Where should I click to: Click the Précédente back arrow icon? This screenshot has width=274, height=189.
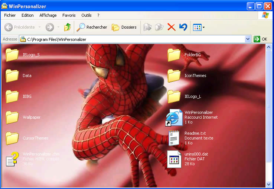tap(9, 27)
